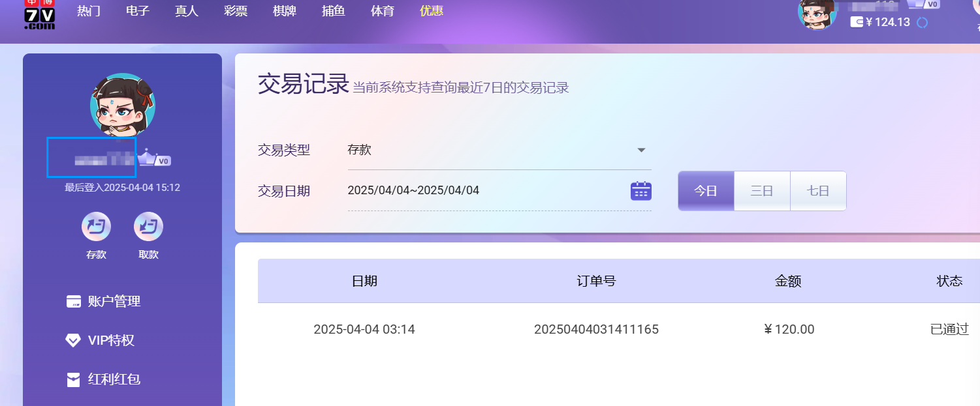Click the withdraw (取款) circular icon
This screenshot has height=406, width=980.
[x=148, y=227]
